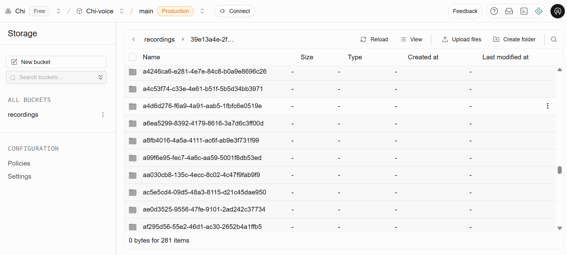The width and height of the screenshot is (567, 255).
Task: Click the green diamond assistant icon
Action: tap(539, 11)
